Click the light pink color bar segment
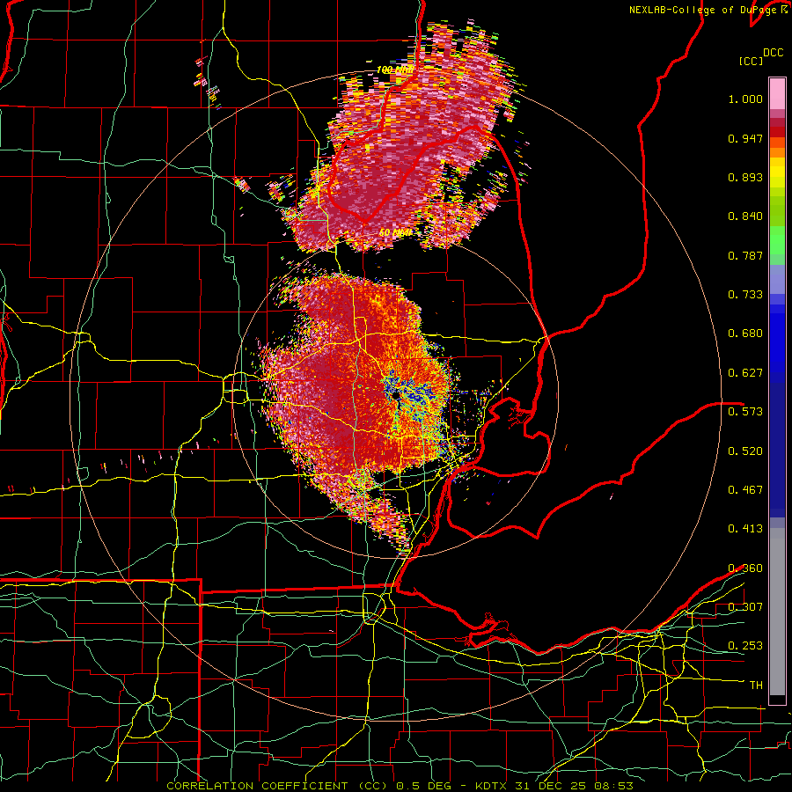This screenshot has width=792, height=792. pos(777,93)
